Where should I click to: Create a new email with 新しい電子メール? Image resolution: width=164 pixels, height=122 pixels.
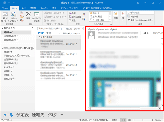[x=5, y=17]
